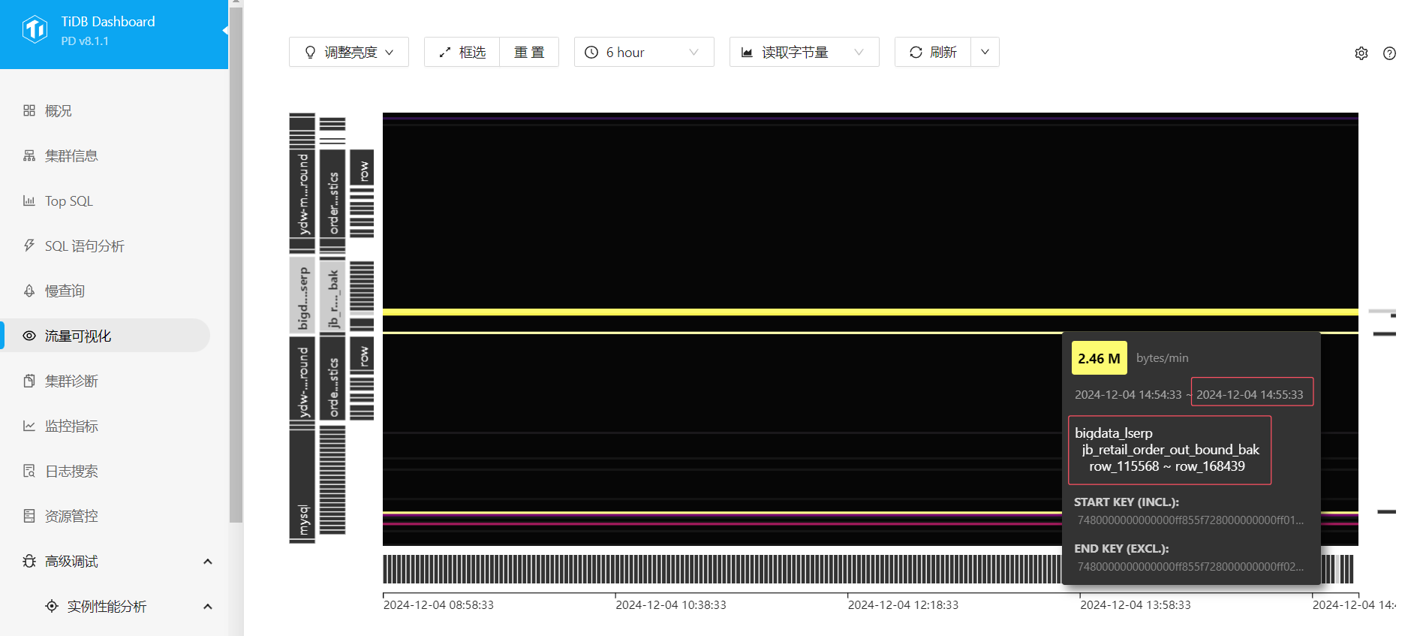Viewport: 1414px width, 636px height.
Task: Click the 流量可视化 eye icon
Action: coord(29,336)
